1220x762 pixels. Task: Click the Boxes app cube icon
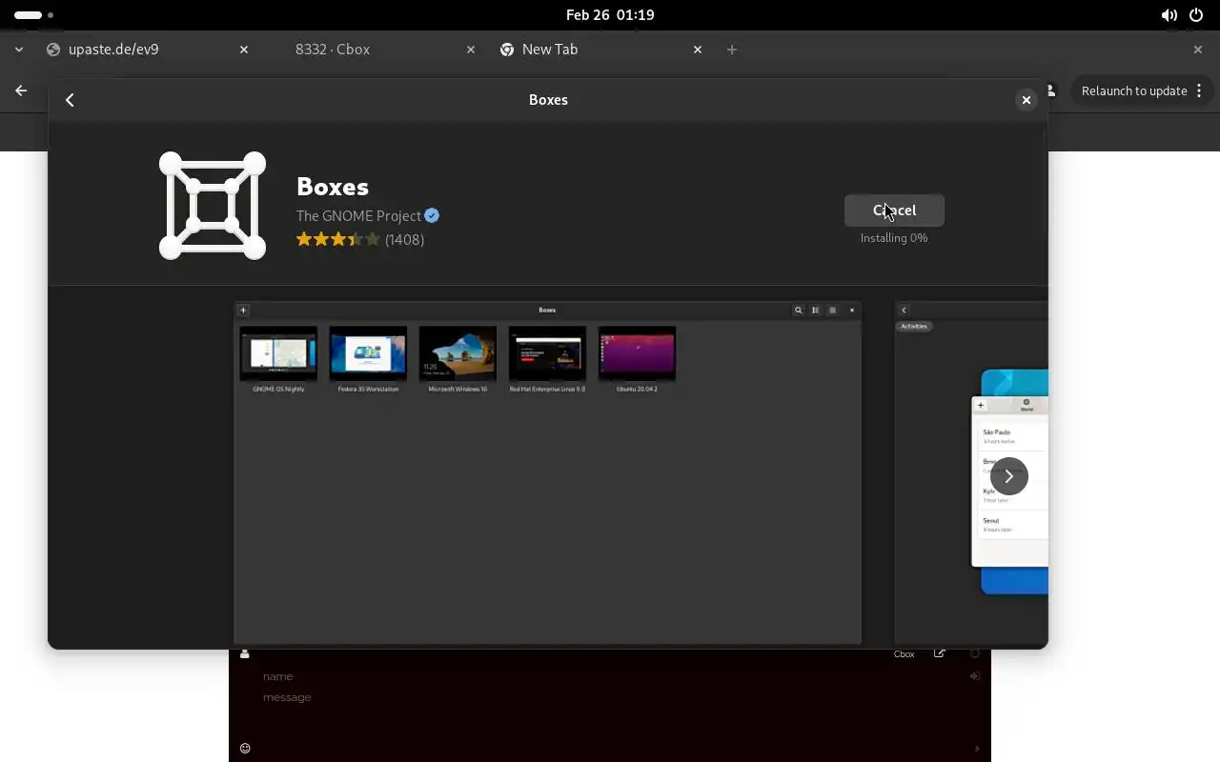pos(213,206)
